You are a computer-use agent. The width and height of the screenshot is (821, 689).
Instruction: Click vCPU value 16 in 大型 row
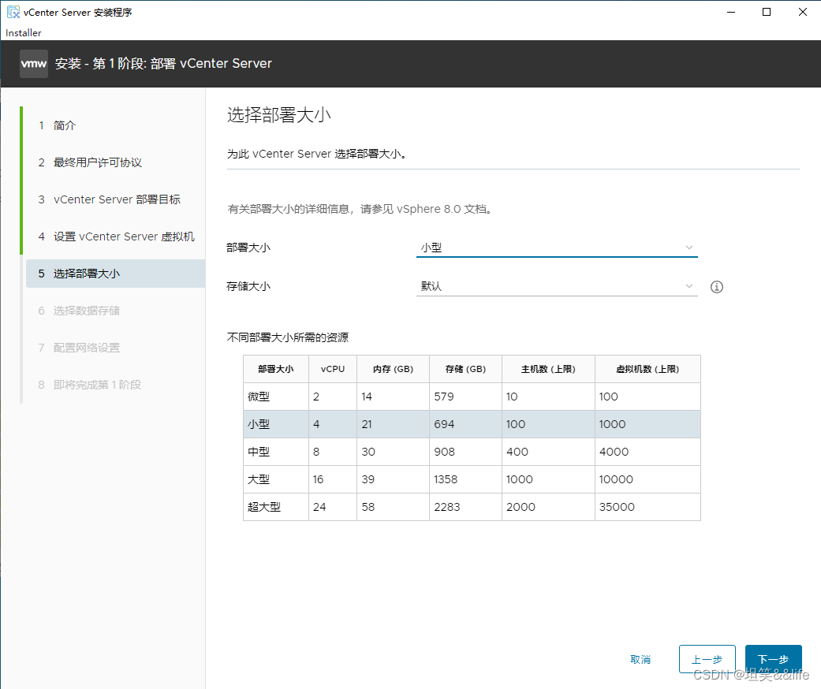pyautogui.click(x=319, y=479)
